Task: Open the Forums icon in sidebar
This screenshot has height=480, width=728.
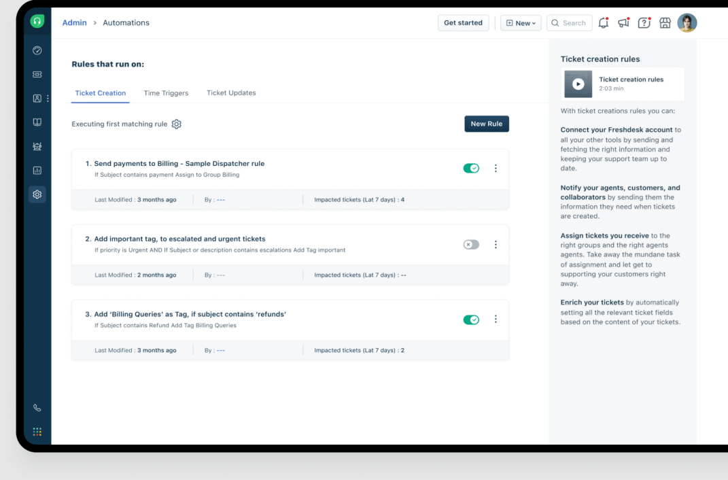Action: coord(37,146)
